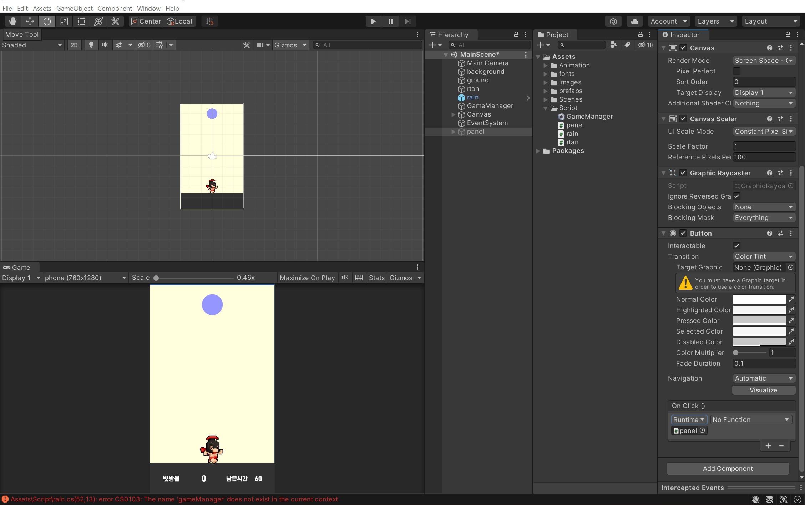Click the Visualize button
This screenshot has height=505, width=805.
[x=764, y=390]
